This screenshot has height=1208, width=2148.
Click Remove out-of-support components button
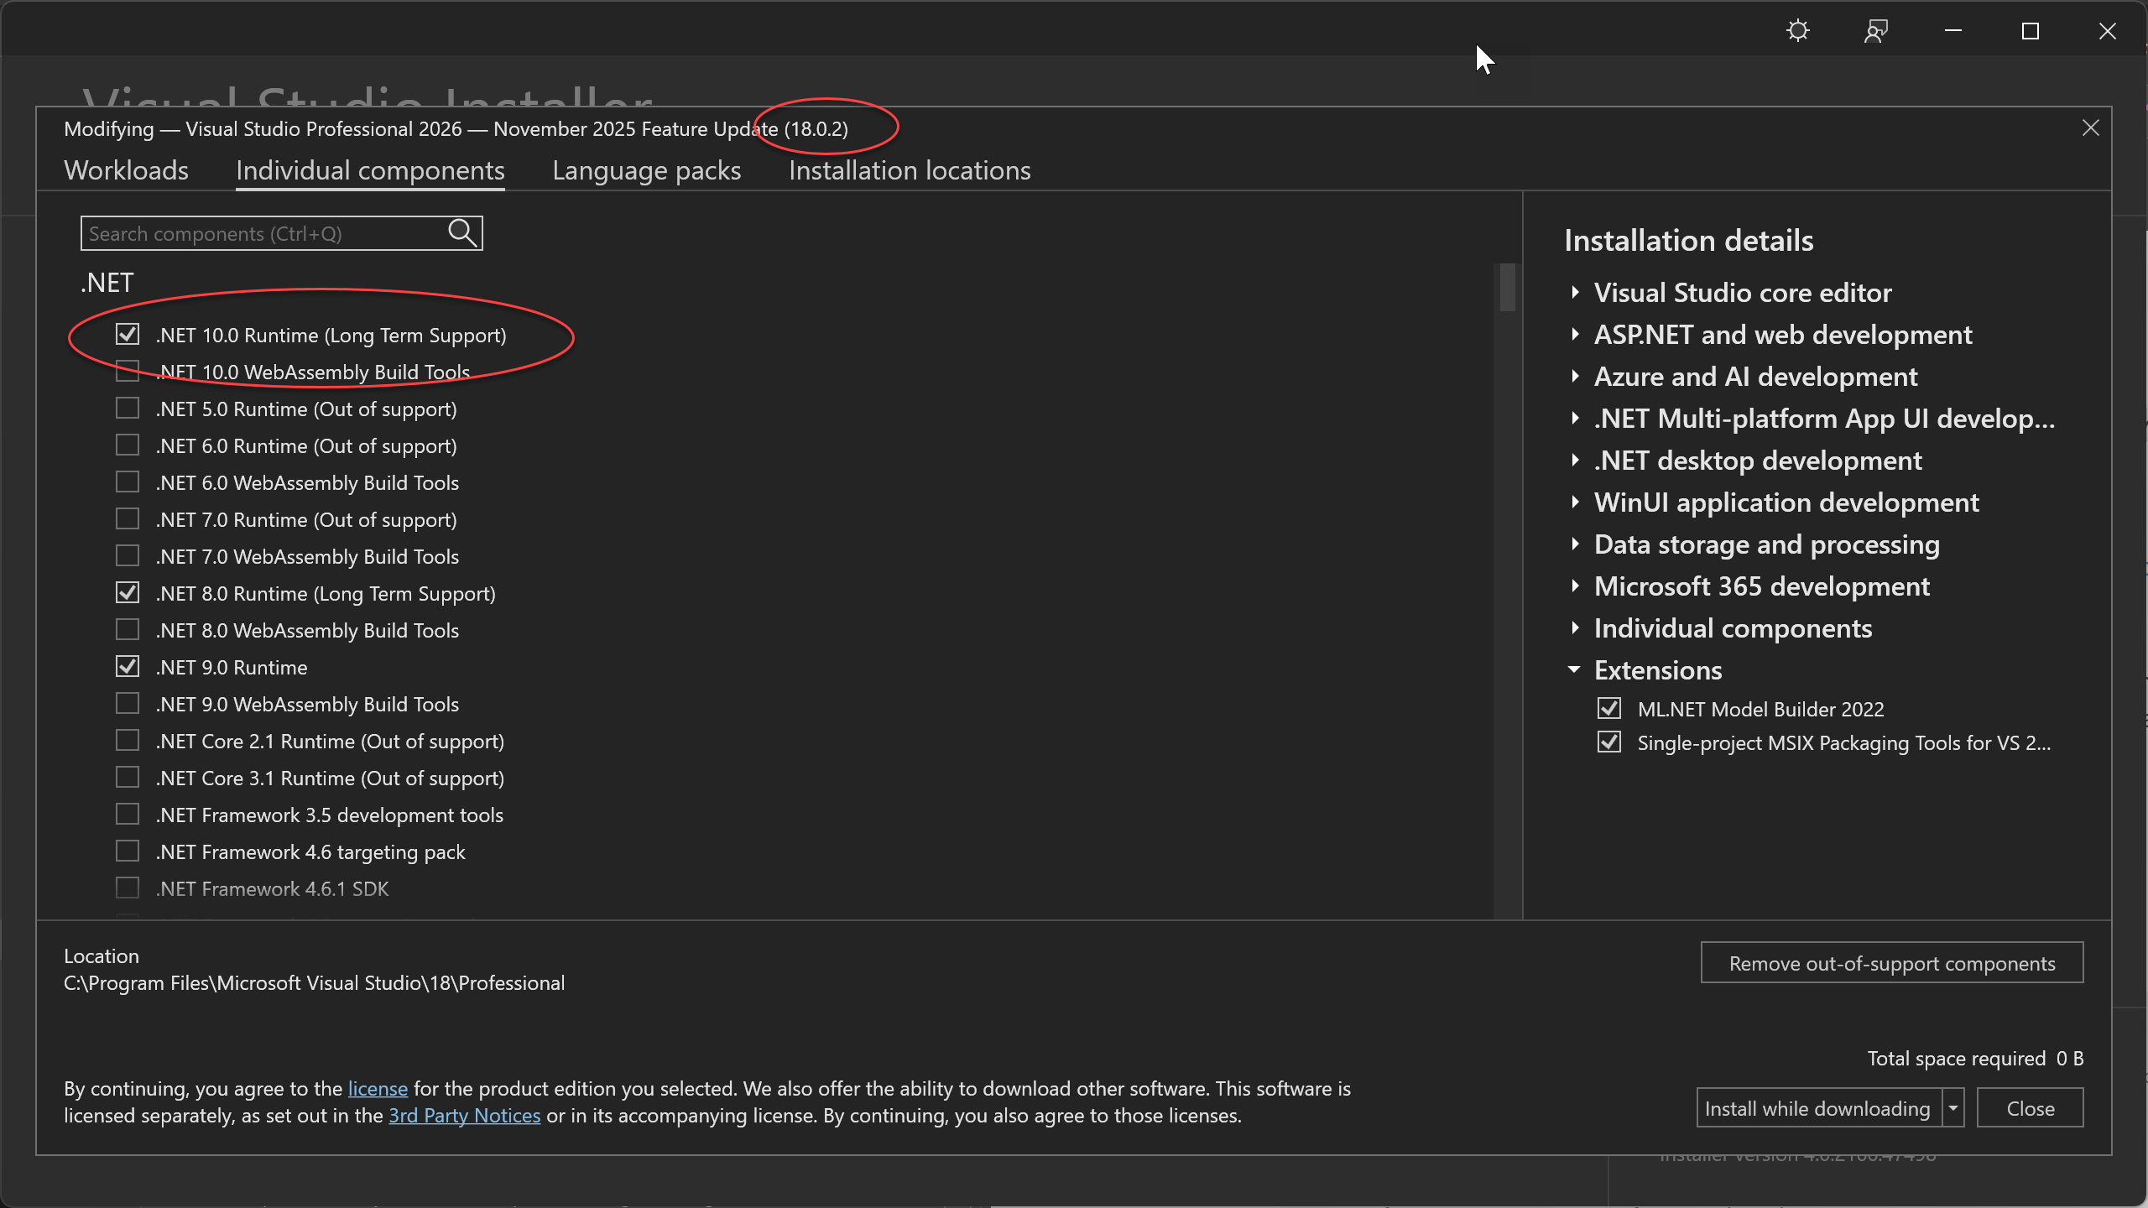tap(1891, 963)
